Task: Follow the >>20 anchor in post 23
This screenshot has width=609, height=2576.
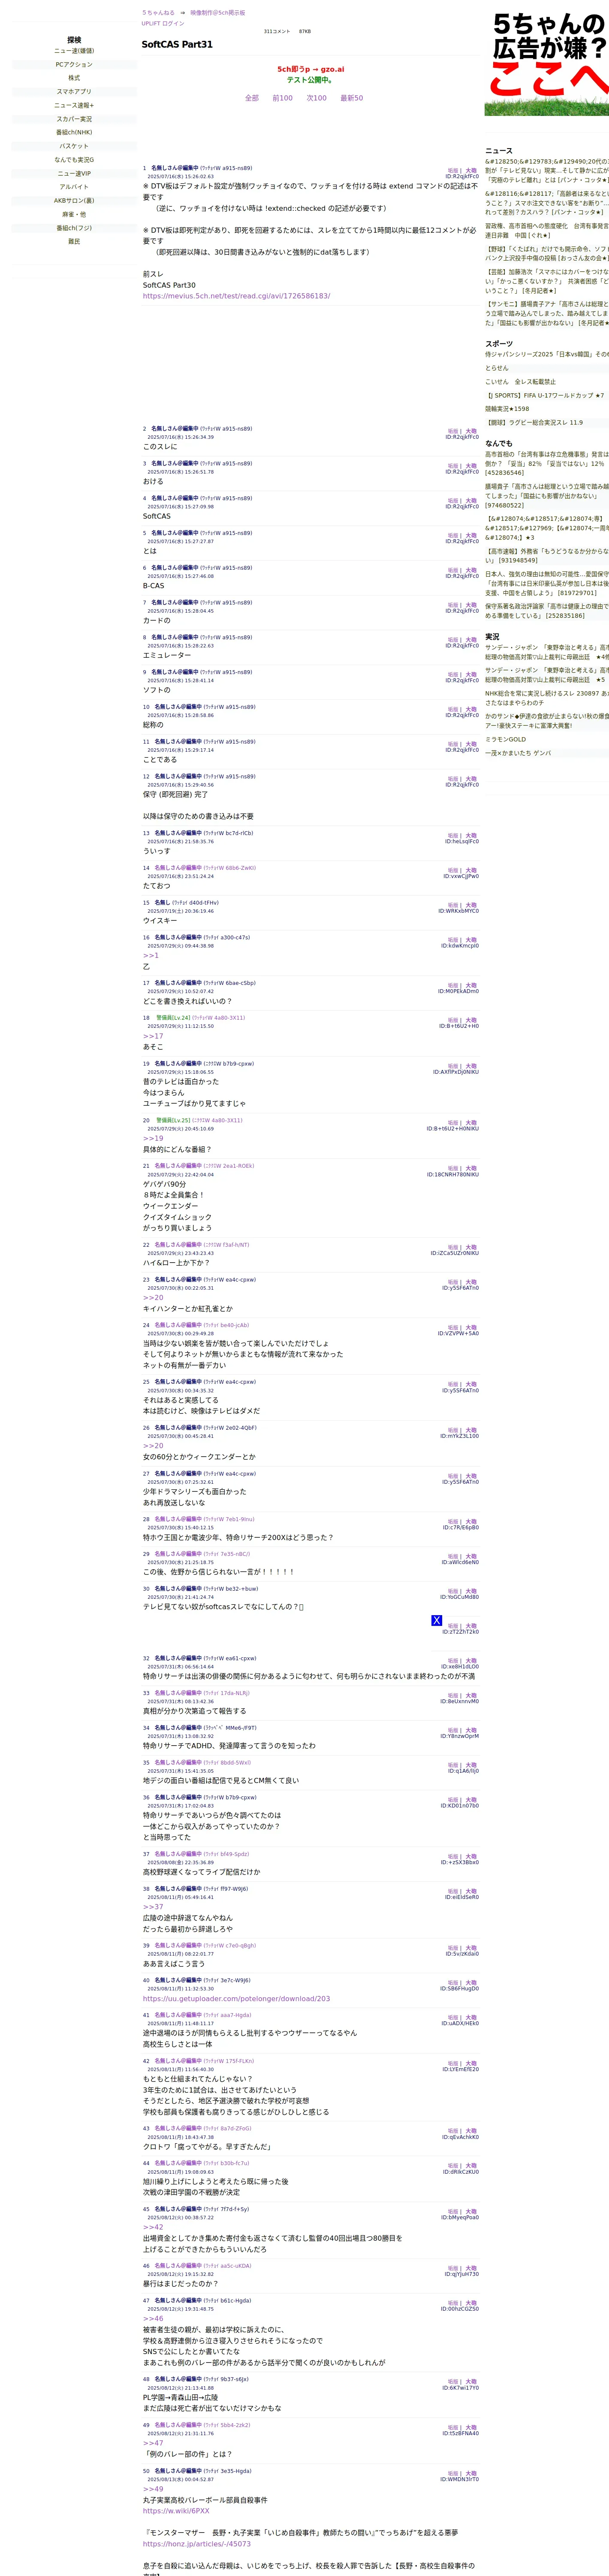Action: point(153,1298)
